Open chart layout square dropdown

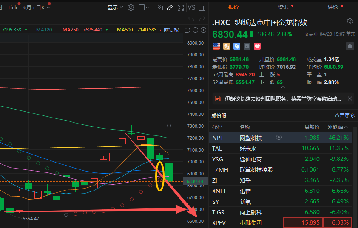click(x=144, y=8)
